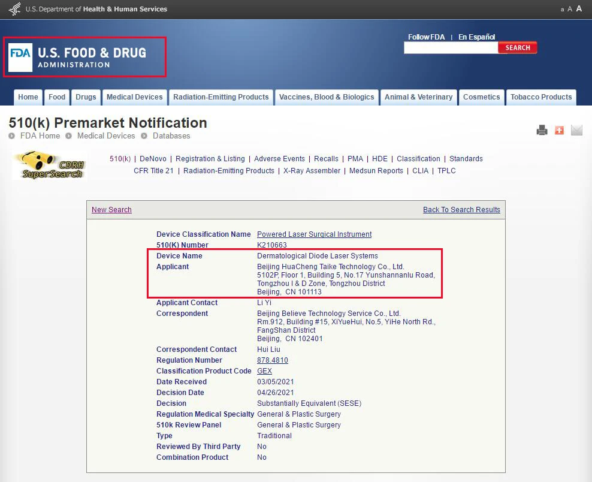This screenshot has width=592, height=482.
Task: Click into the FDA search field
Action: pyautogui.click(x=451, y=47)
